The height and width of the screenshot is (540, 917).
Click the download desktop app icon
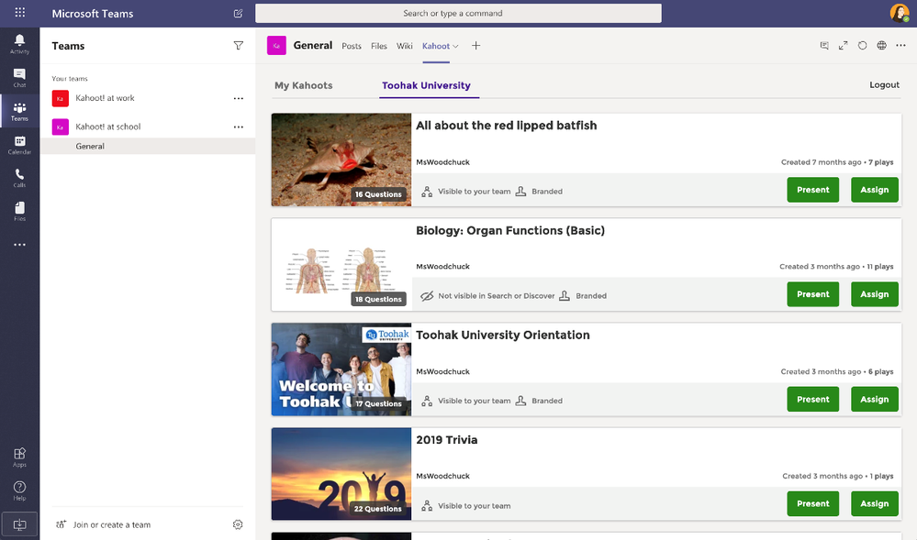pos(19,524)
